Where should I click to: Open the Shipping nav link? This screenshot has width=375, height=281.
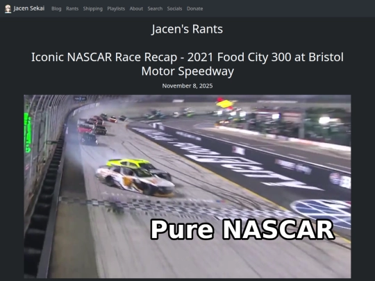(x=93, y=8)
